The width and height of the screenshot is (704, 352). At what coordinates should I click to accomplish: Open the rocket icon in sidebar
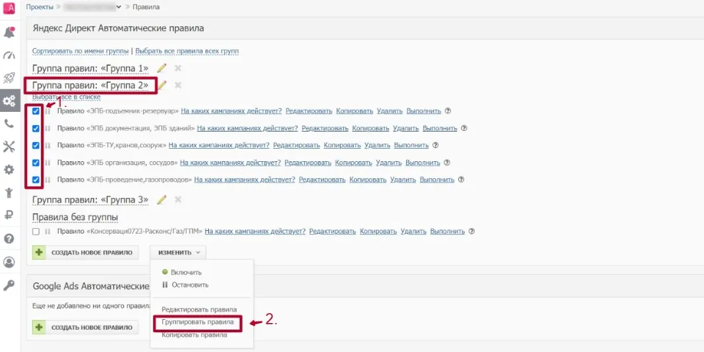[9, 78]
